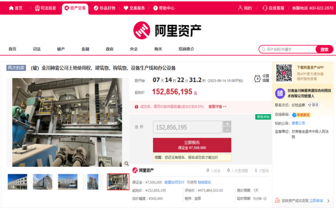336x210 pixels.
Task: Open 首页 in the white category navigation
Action: [13, 49]
